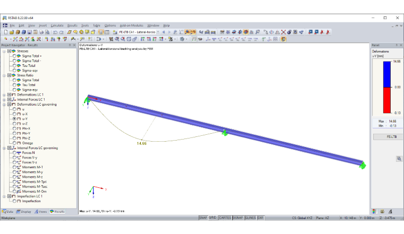
Task: Click the Print icon in toolbar
Action: (41, 32)
